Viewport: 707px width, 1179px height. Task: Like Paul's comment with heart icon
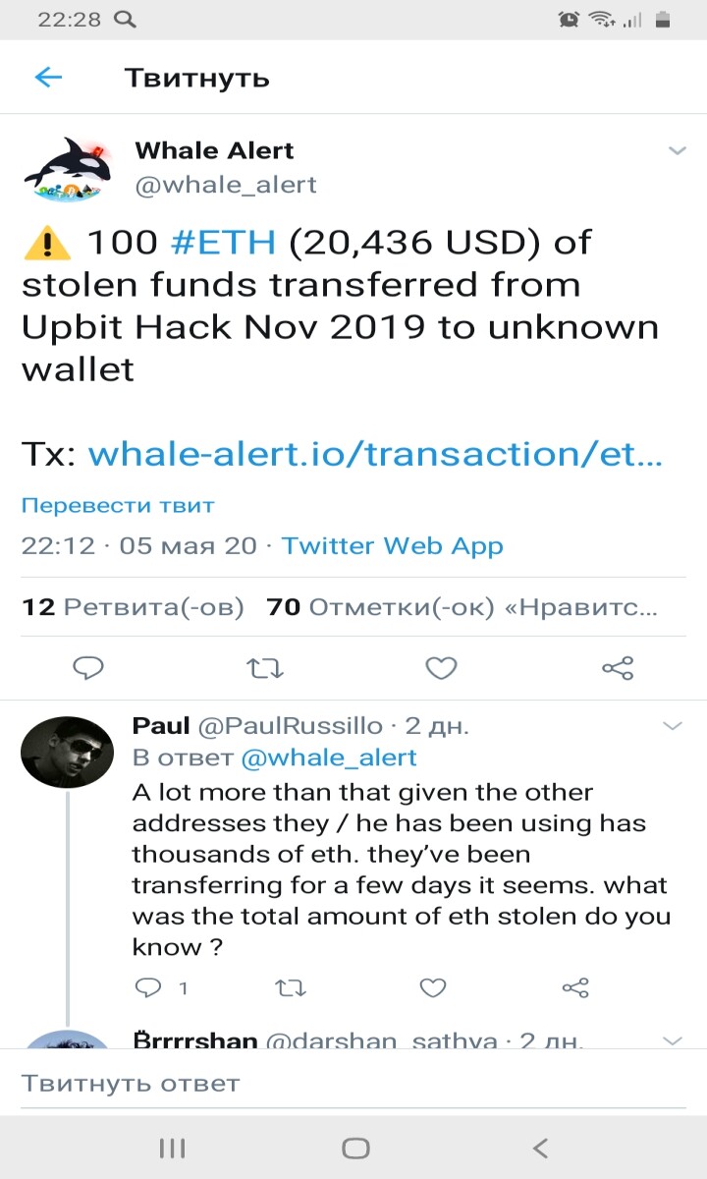pos(433,987)
